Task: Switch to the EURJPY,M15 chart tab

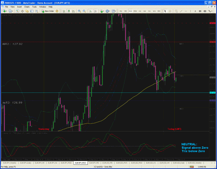Action: click(81, 163)
